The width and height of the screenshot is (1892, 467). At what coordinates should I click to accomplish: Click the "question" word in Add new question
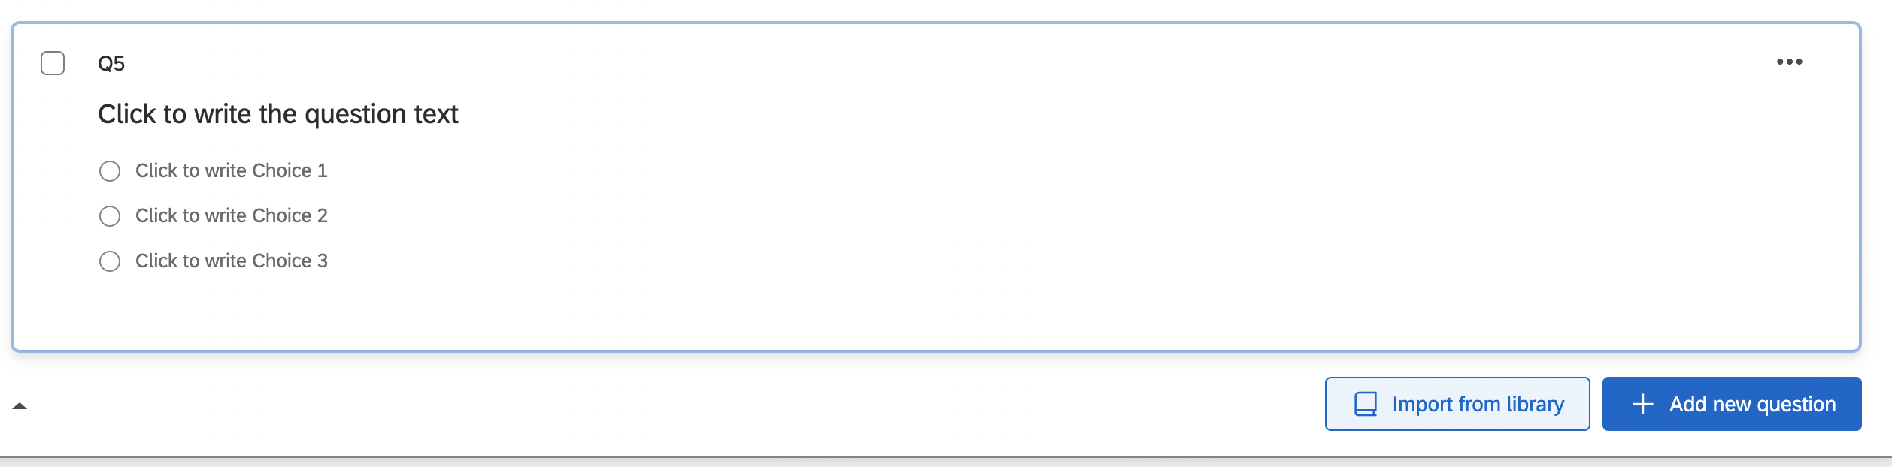pos(1796,405)
